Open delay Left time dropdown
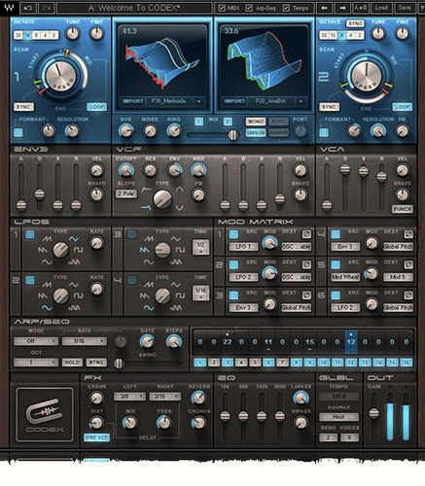The height and width of the screenshot is (486, 425). pos(129,397)
